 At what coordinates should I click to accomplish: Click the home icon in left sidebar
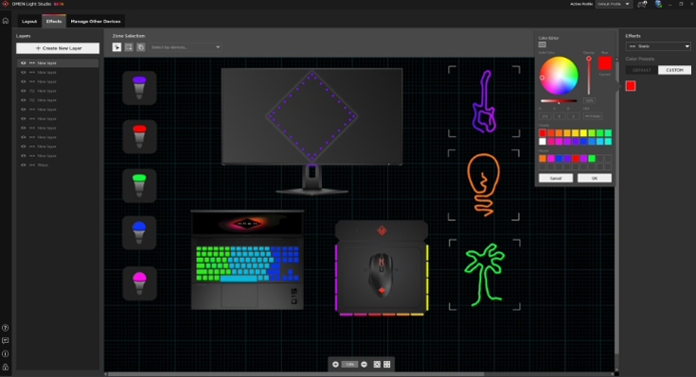(x=6, y=21)
